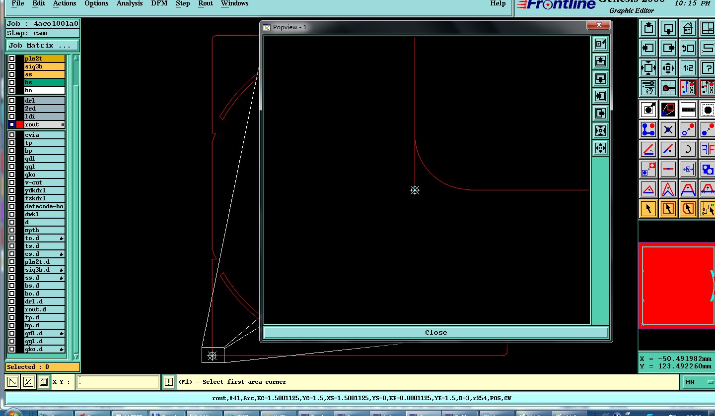Click the zoom out icon in main toolbar
The height and width of the screenshot is (416, 715).
pos(668,68)
